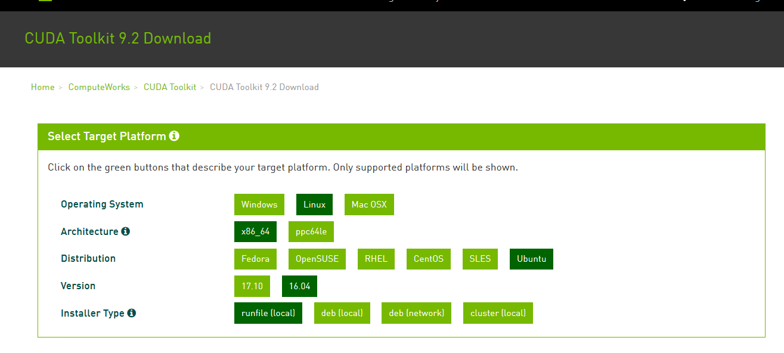Viewport: 784px width, 353px height.
Task: Pick CentOS distribution
Action: 429,259
